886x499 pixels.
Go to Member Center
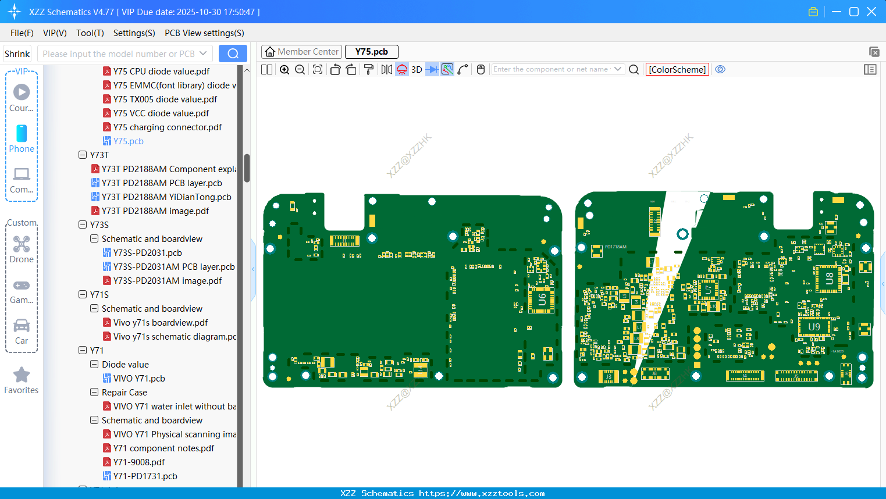(x=301, y=52)
